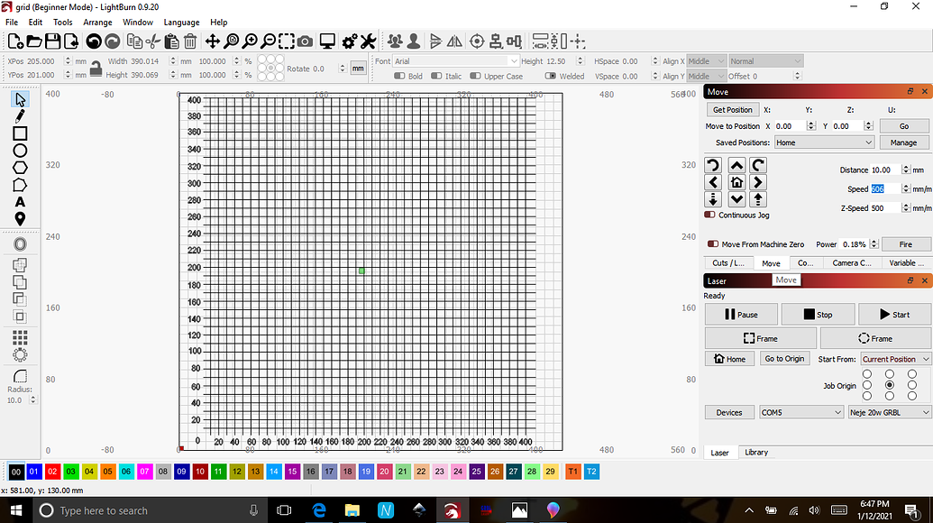This screenshot has width=933, height=523.
Task: Toggle Bold font switch
Action: (x=400, y=76)
